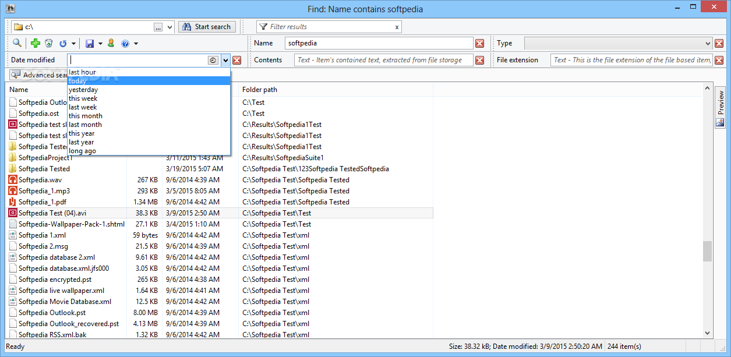
Task: Click the Softpedia 1.xml file icon
Action: (x=13, y=235)
